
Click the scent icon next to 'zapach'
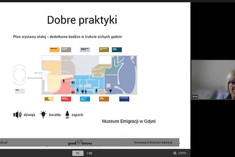pyautogui.click(x=67, y=115)
